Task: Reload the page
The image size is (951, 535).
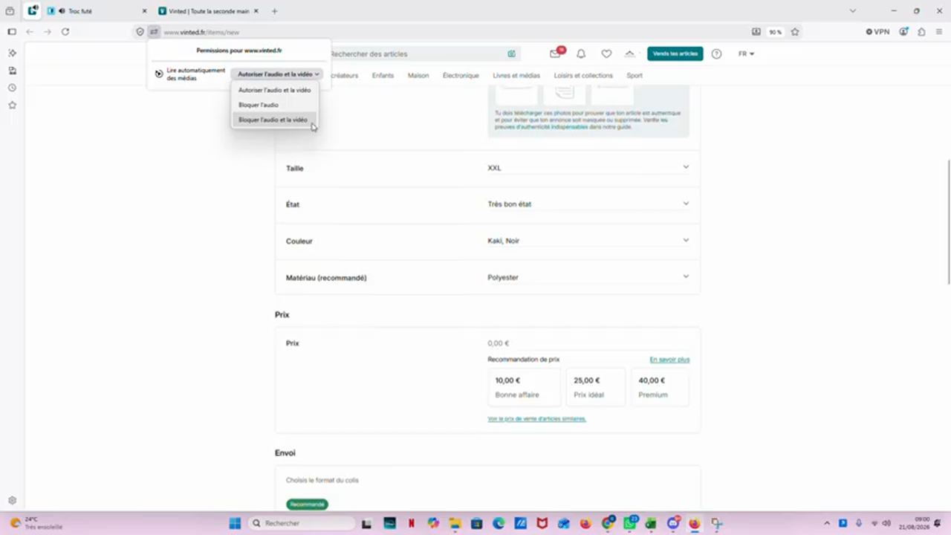Action: [x=65, y=32]
